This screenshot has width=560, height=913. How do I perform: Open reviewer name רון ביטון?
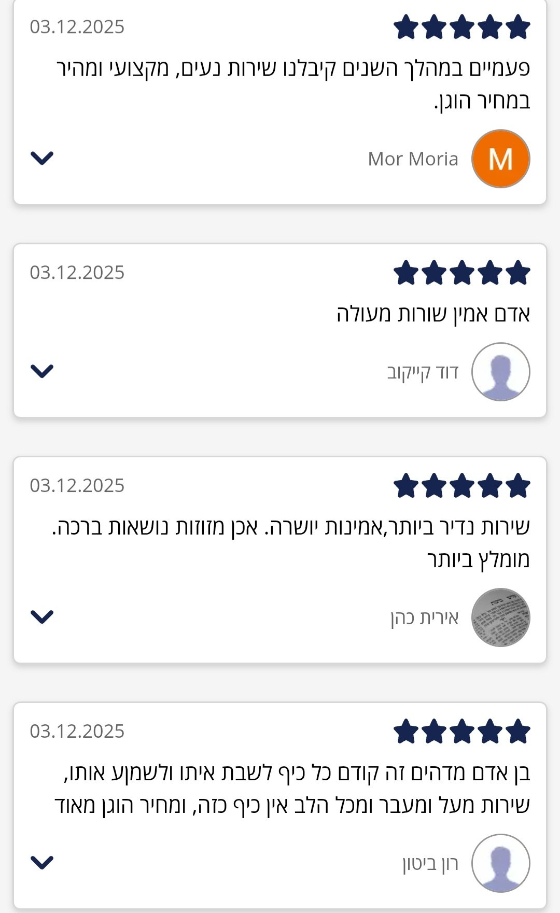[x=430, y=863]
